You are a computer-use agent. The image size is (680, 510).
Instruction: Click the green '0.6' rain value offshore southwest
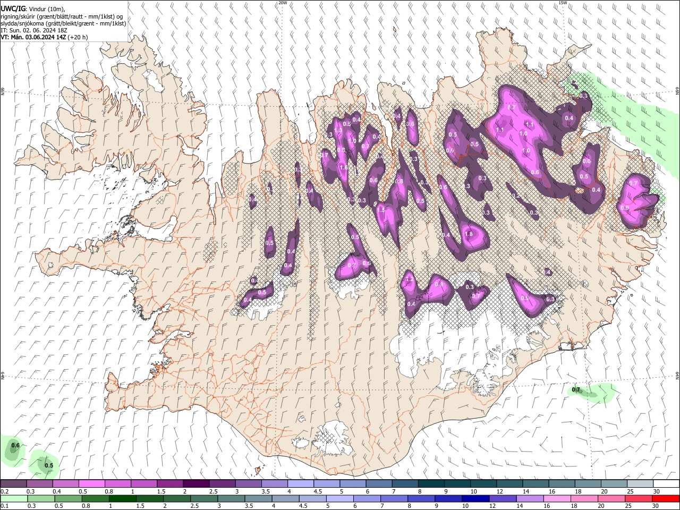15,445
